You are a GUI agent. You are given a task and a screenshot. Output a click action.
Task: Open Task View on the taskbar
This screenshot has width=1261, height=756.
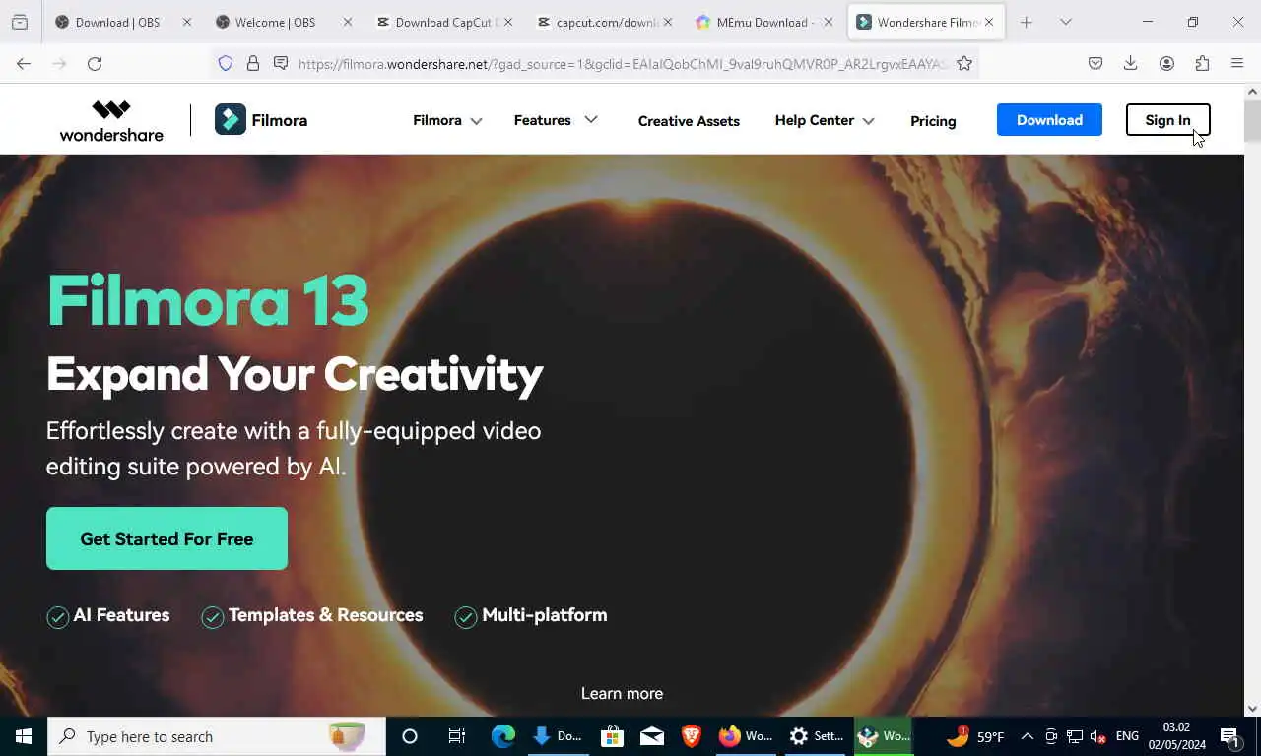457,736
